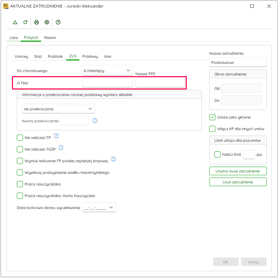Click the Nazwa zatrudnienia field
Viewport: 278px width, 278px height.
[238, 62]
